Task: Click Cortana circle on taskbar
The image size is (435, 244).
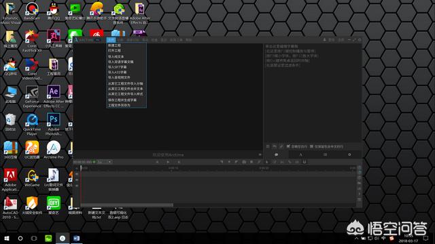Action: click(x=20, y=238)
